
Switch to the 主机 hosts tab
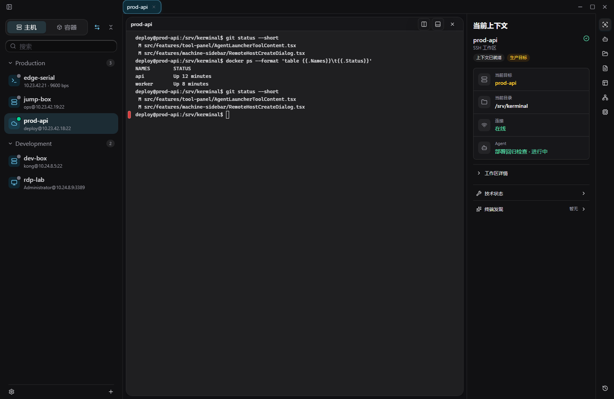coord(26,27)
